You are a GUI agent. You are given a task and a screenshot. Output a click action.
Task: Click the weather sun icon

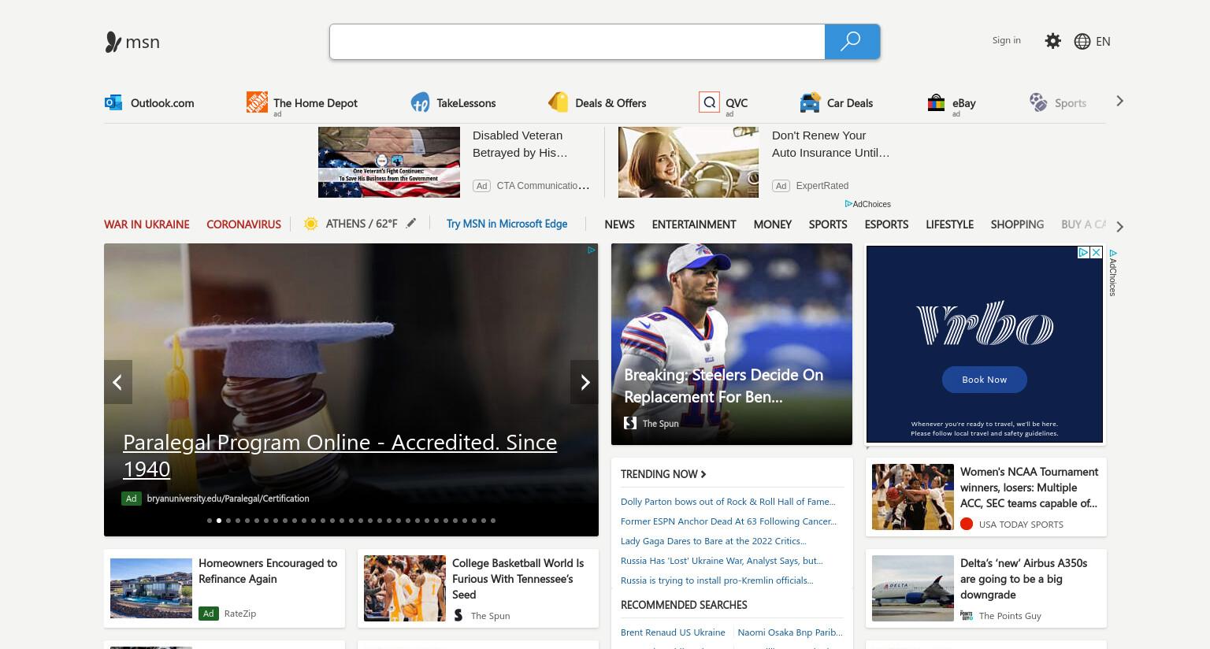[x=311, y=224]
